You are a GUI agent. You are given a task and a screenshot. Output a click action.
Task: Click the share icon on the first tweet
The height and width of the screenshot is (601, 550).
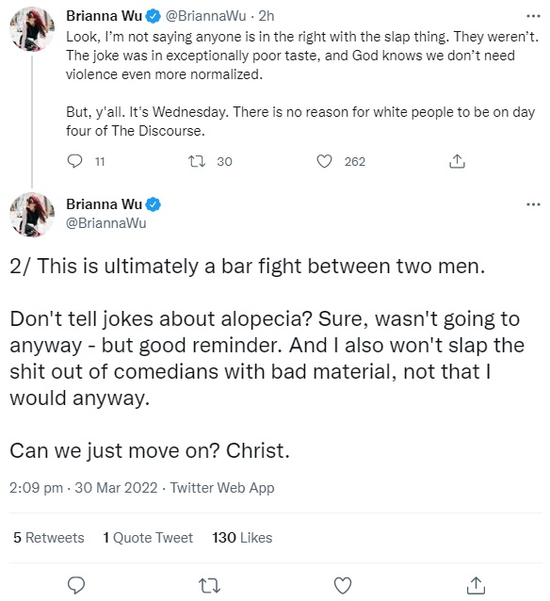457,161
